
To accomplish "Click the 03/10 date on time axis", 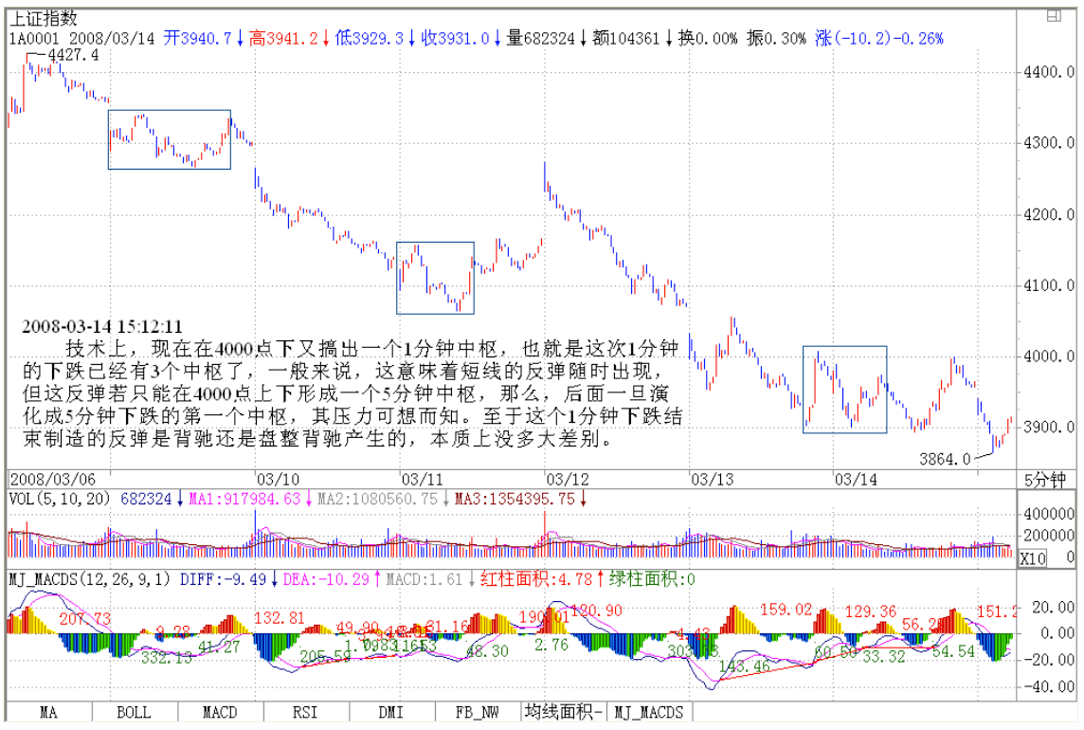I will pos(278,480).
